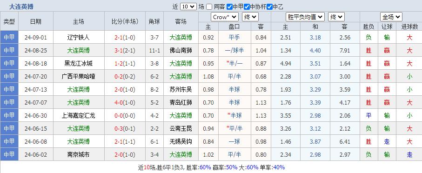Click 单率 40% in the summary

[x=279, y=167]
